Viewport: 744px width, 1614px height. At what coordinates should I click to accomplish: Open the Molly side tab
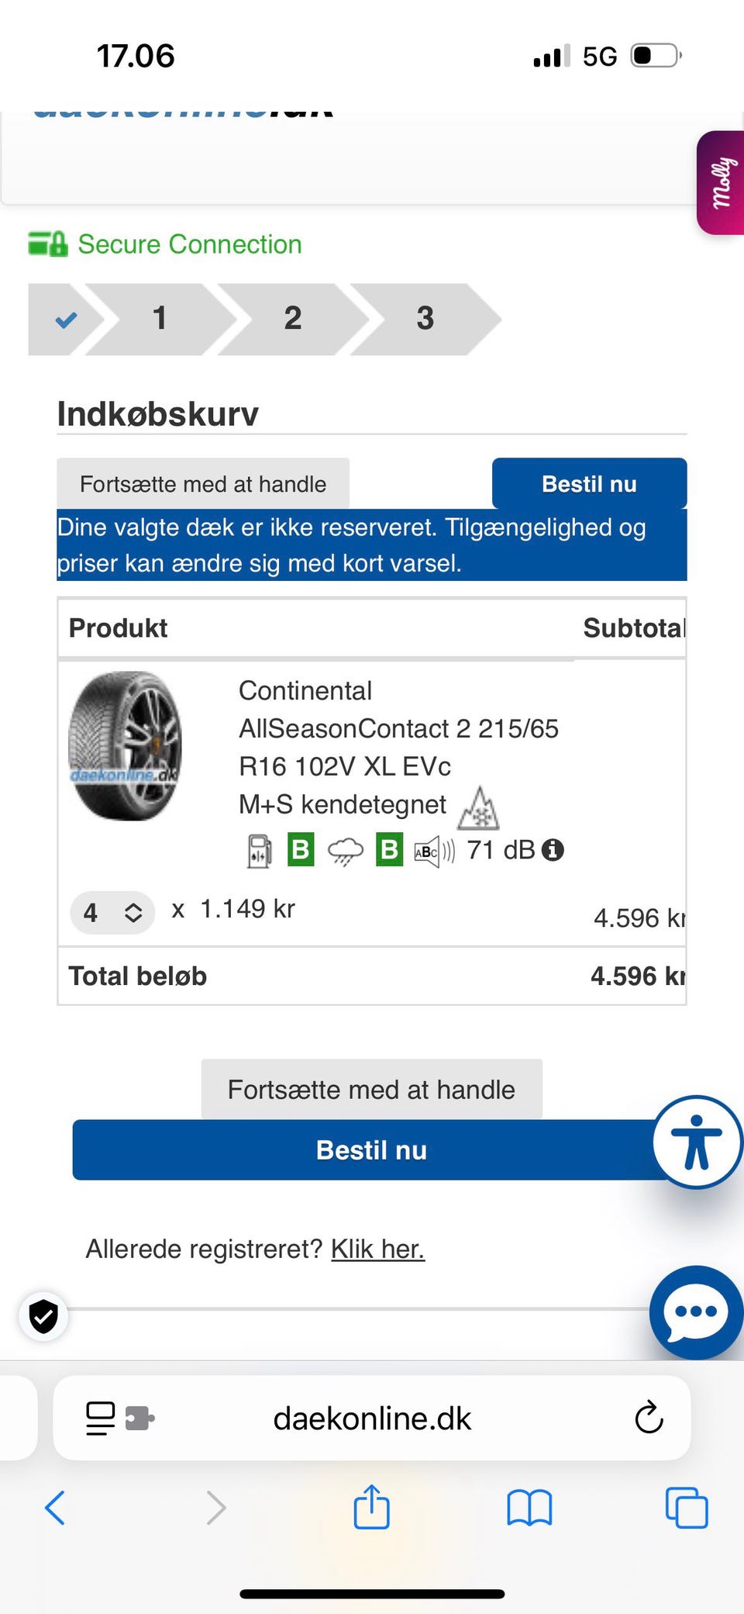(722, 183)
